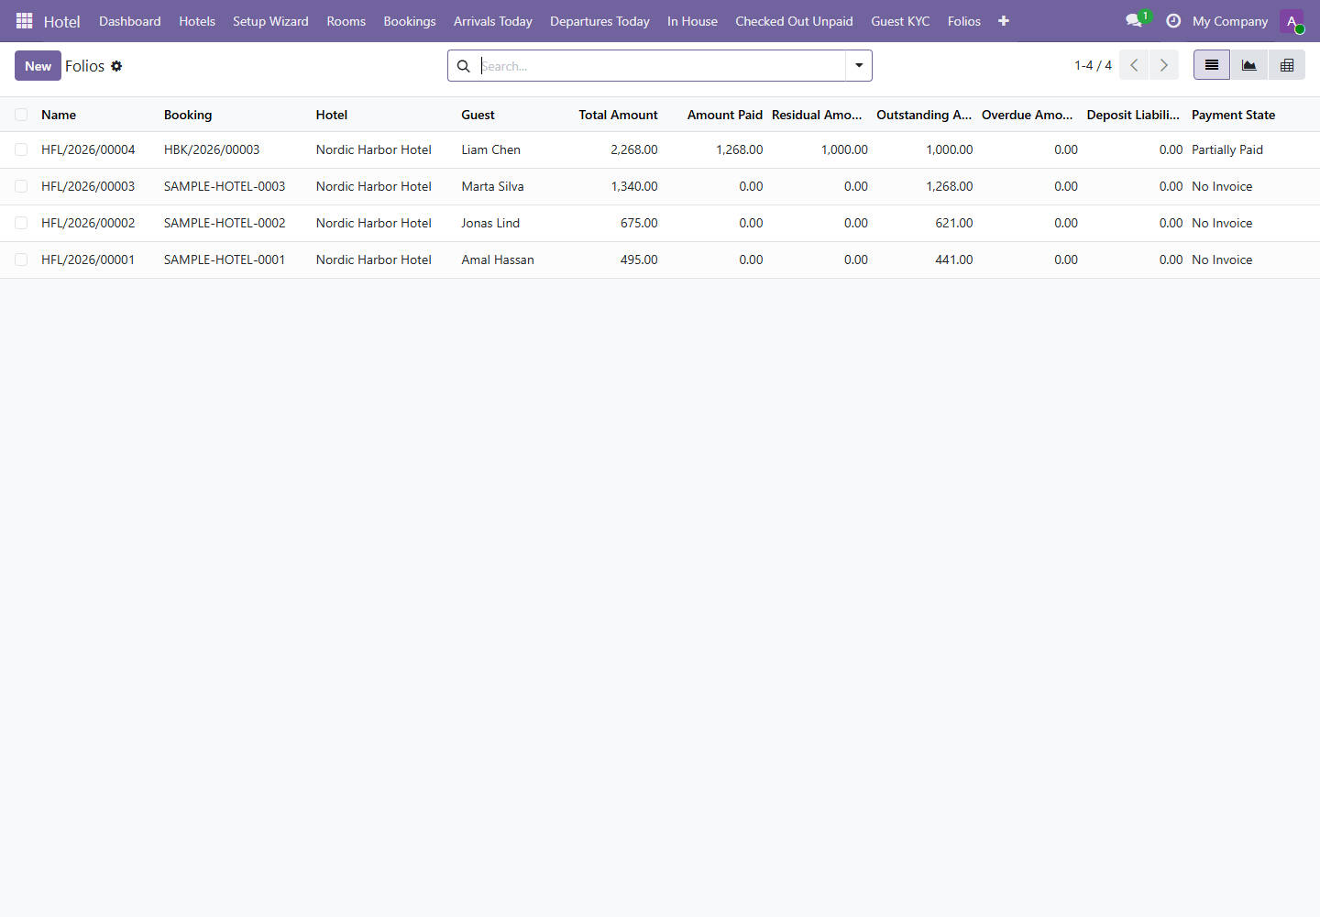This screenshot has width=1320, height=917.
Task: Switch to graph view
Action: tap(1249, 65)
